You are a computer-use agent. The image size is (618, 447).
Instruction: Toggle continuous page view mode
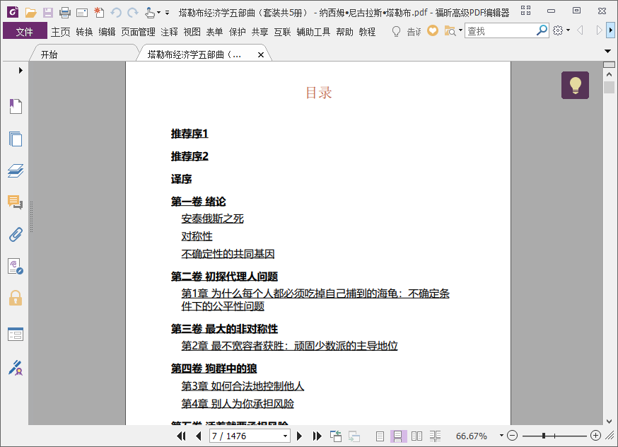pos(398,436)
